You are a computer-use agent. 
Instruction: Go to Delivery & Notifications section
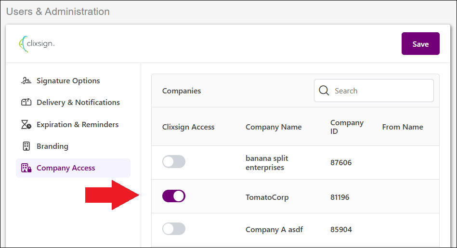[x=73, y=102]
